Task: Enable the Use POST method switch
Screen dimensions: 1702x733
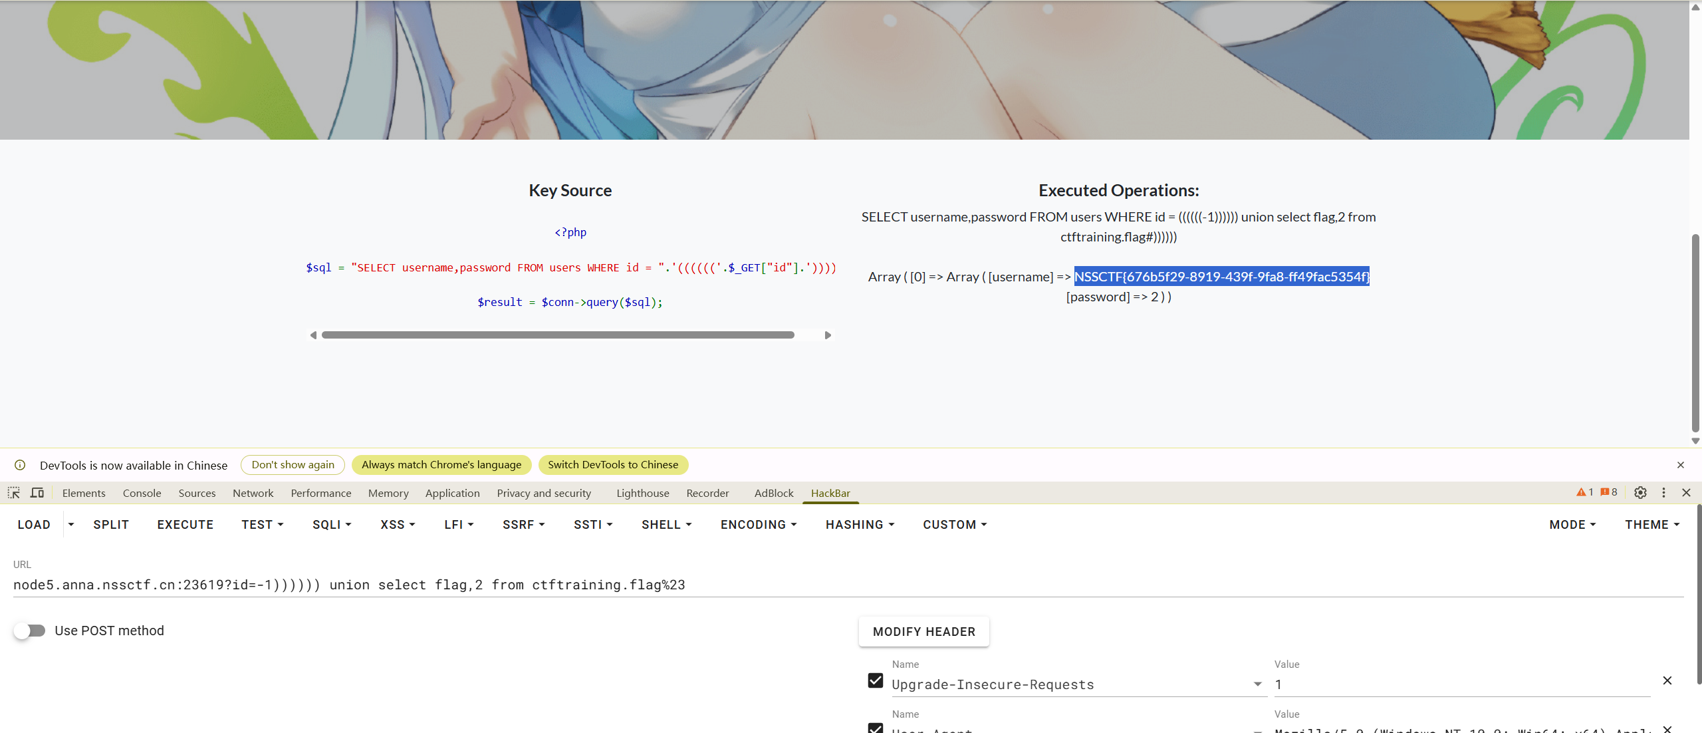Action: click(x=30, y=631)
